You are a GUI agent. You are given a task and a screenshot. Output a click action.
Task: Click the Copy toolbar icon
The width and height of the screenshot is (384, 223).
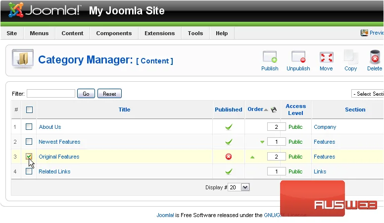350,57
